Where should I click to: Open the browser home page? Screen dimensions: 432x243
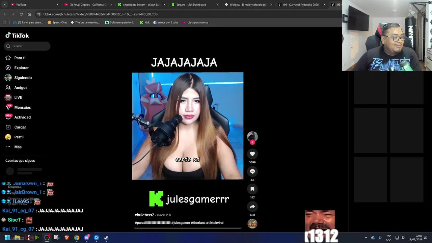(x=29, y=14)
